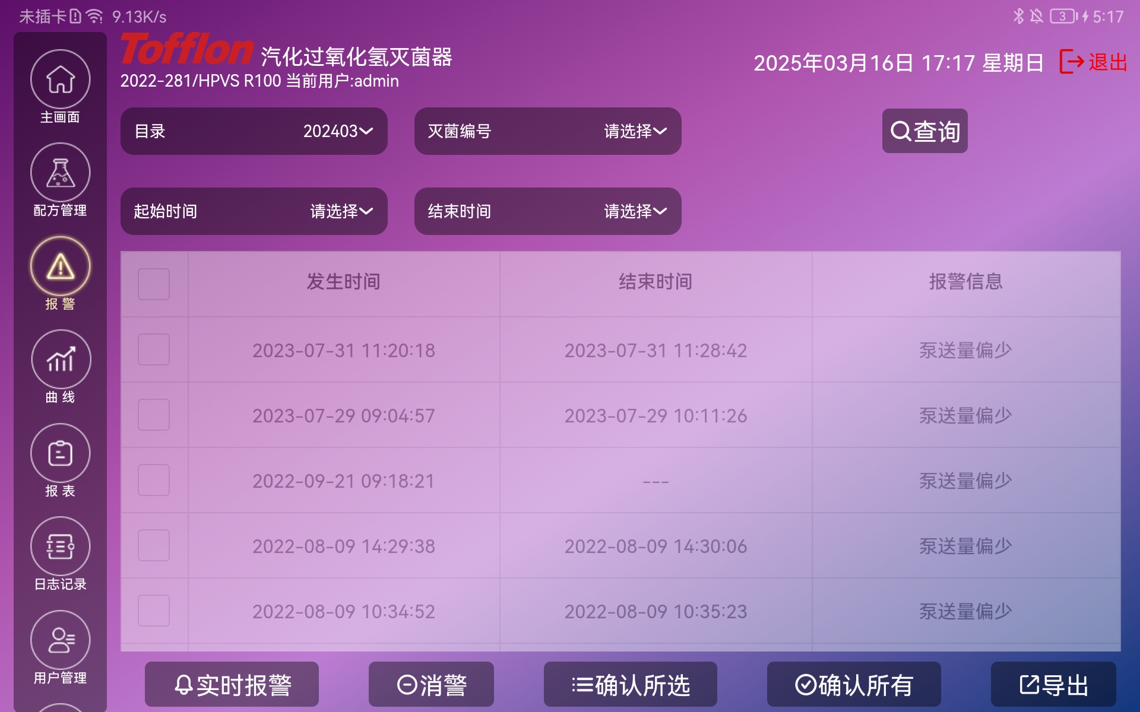Screen dimensions: 1140x712
Task: Check the row for 2022-08-09 14:29:38
Action: coord(154,545)
